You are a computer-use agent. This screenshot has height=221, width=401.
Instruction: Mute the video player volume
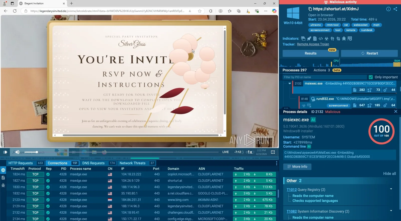17,152
